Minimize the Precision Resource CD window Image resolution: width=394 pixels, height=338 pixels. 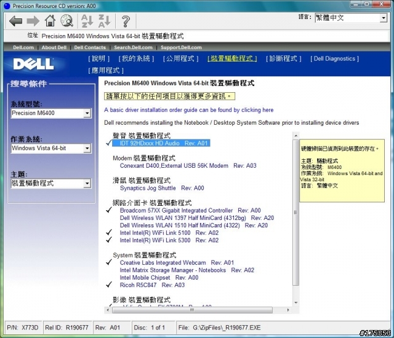pyautogui.click(x=356, y=4)
